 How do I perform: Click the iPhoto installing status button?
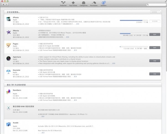(155, 21)
